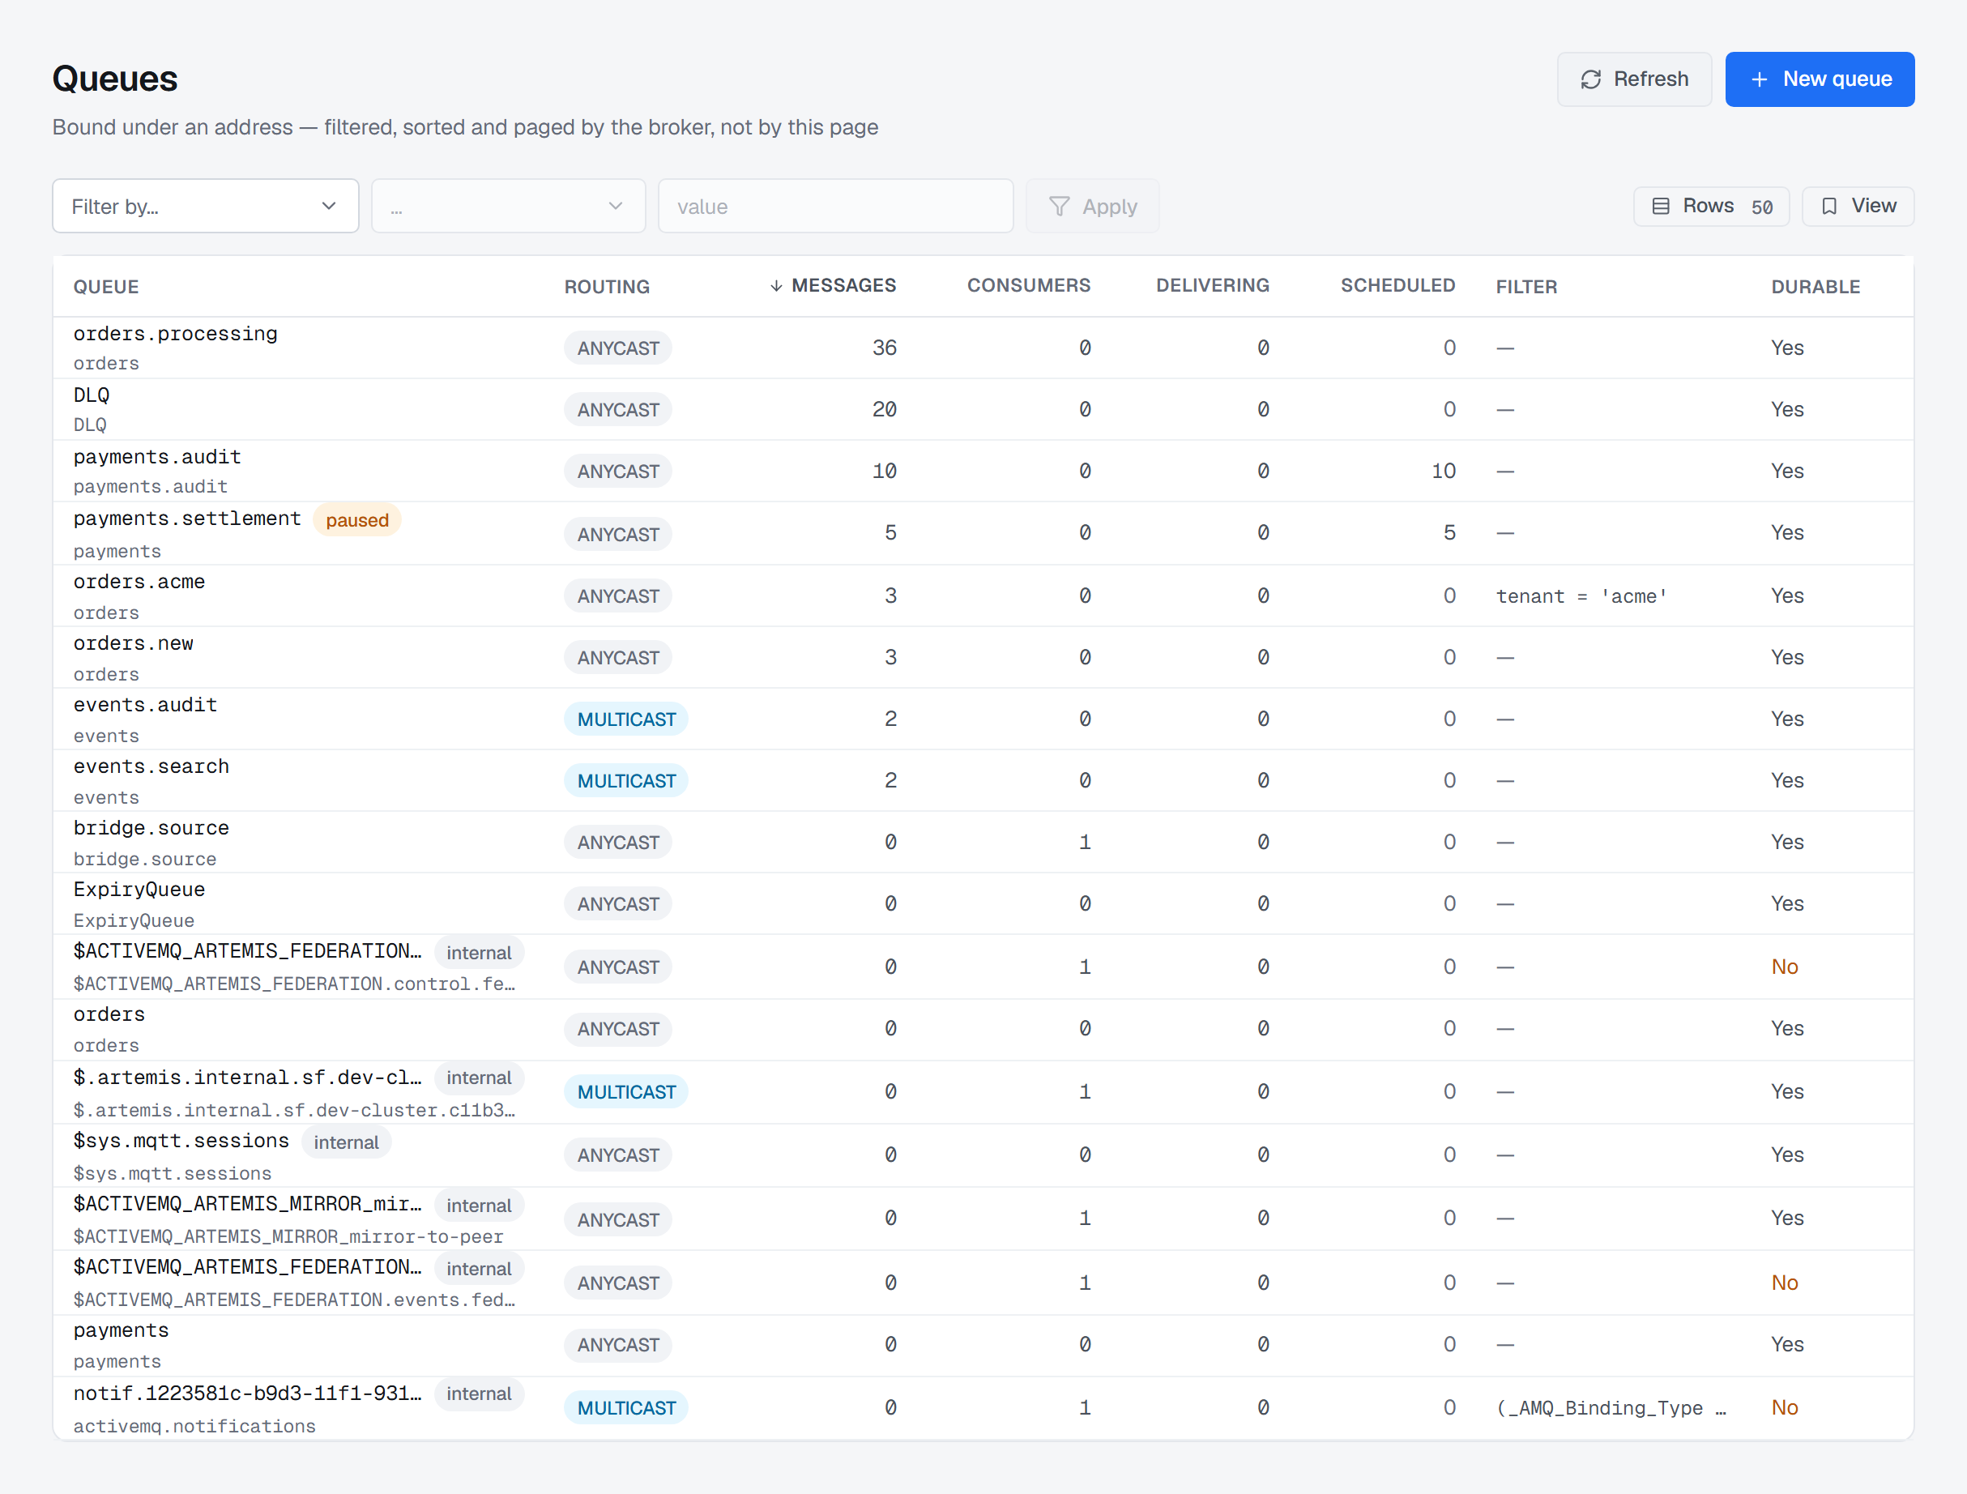Open the operator dropdown showing ellipsis
1967x1494 pixels.
(x=508, y=207)
